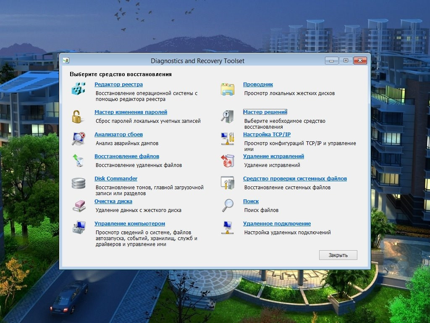Open Удаленное подключение link

pyautogui.click(x=277, y=224)
